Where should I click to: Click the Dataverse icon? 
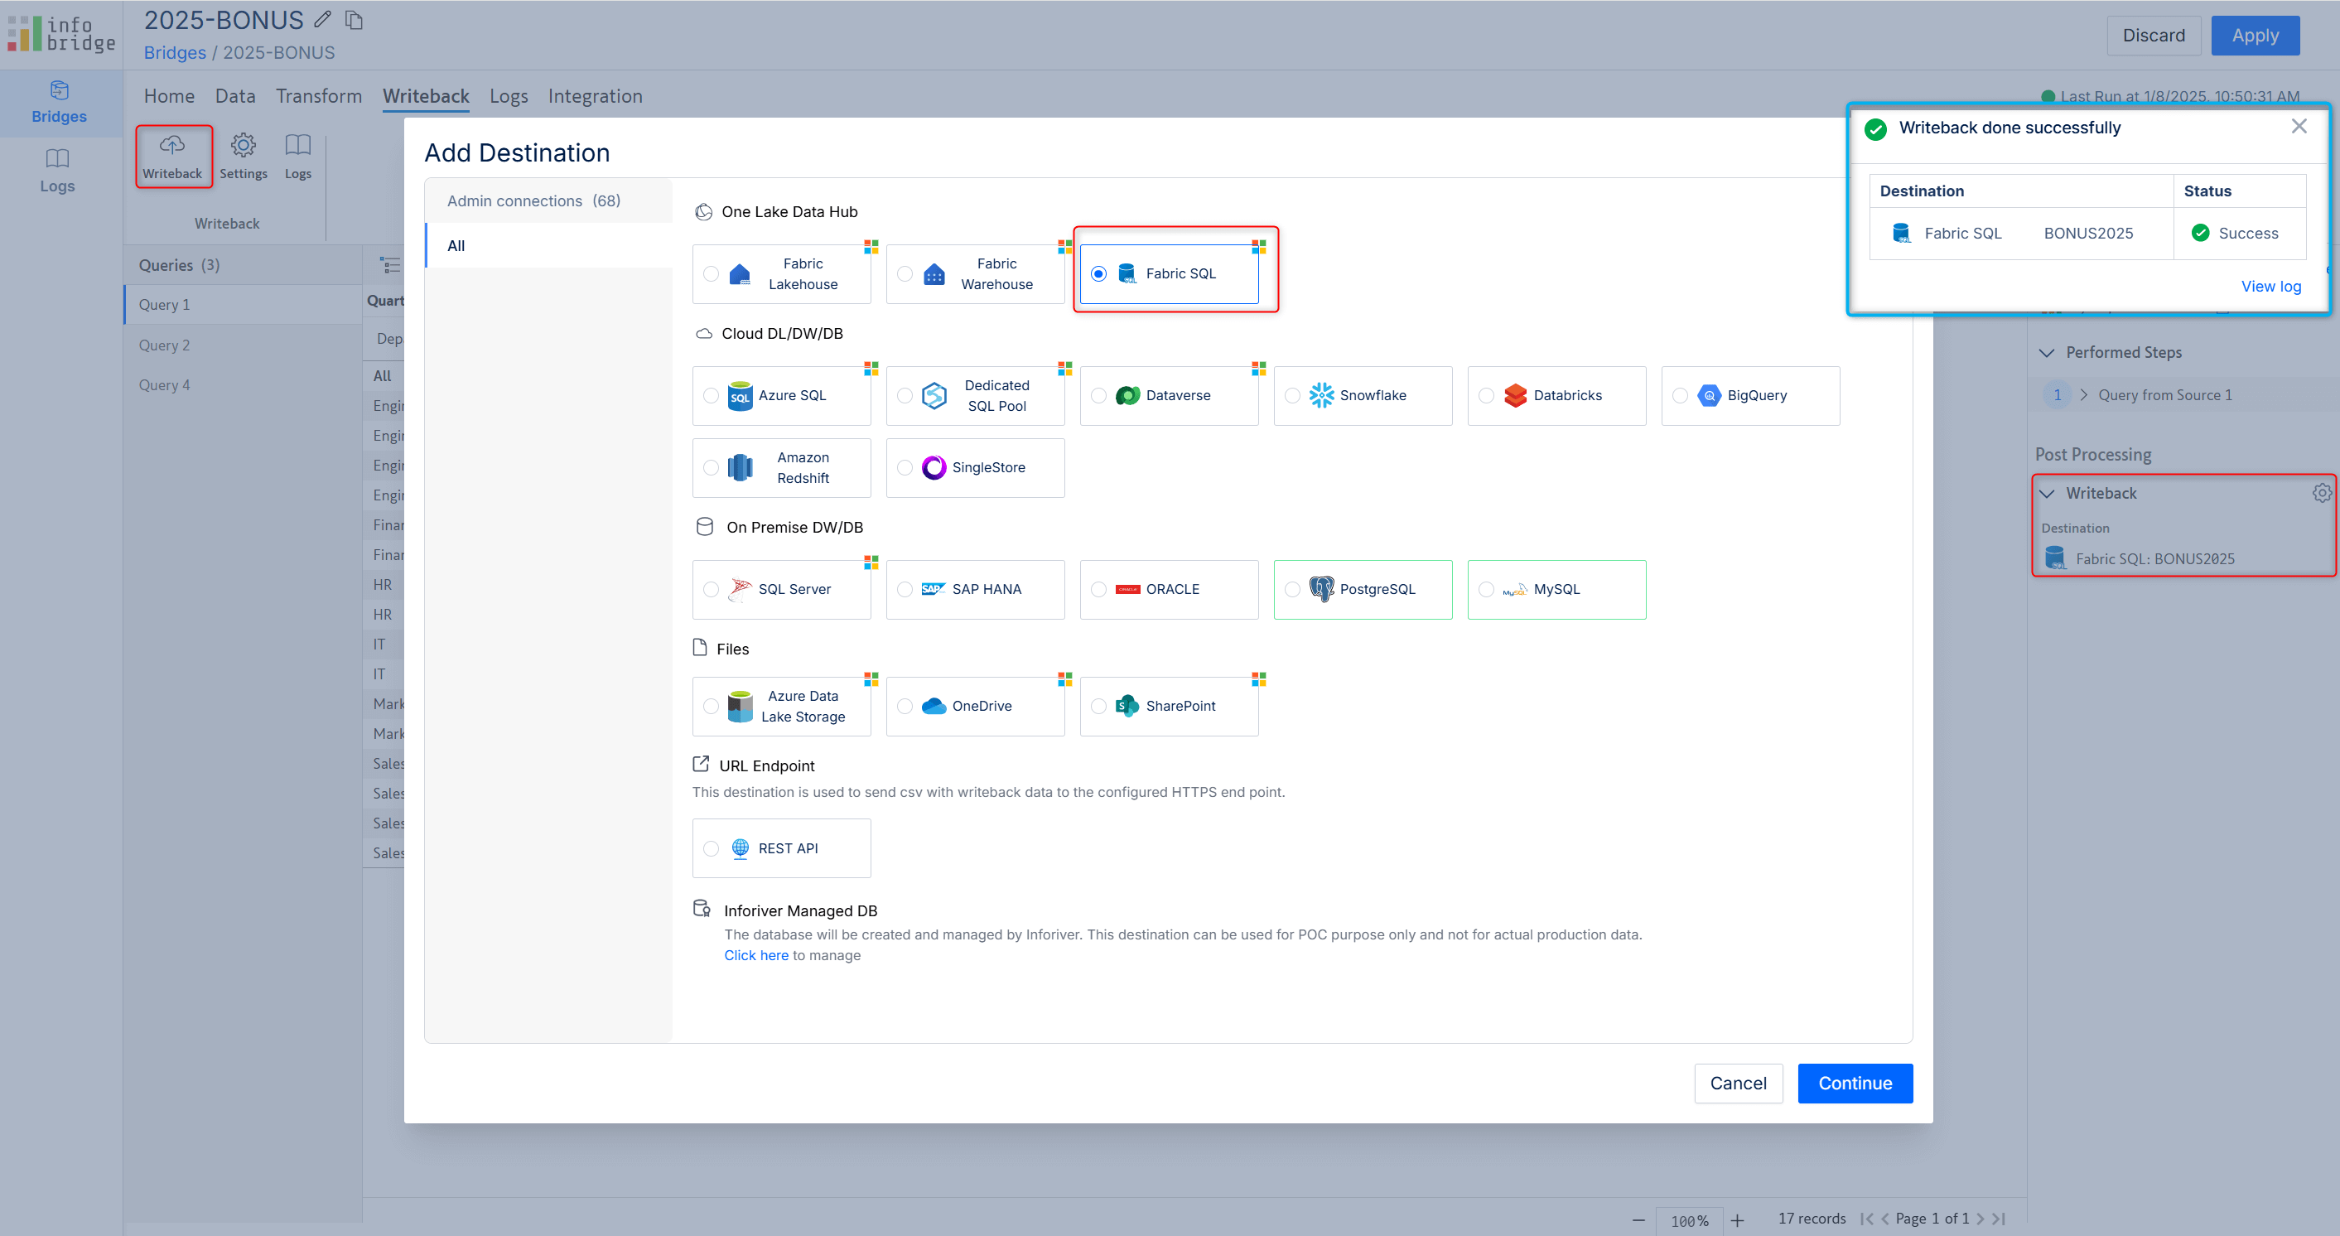click(1127, 396)
